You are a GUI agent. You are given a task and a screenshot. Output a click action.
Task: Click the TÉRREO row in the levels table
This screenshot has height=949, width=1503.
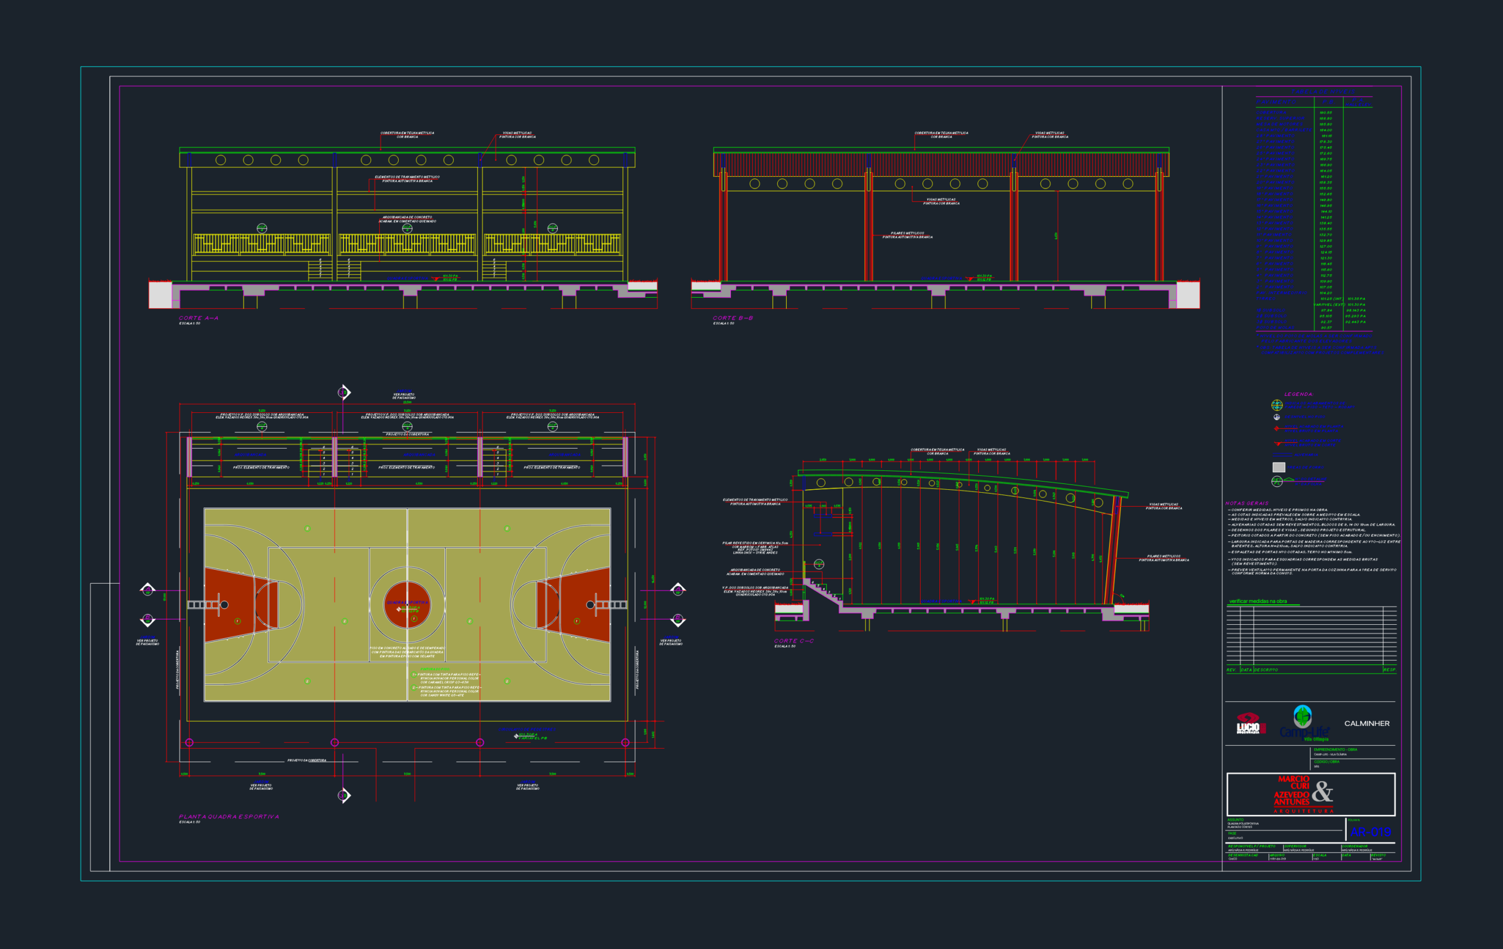(1314, 298)
